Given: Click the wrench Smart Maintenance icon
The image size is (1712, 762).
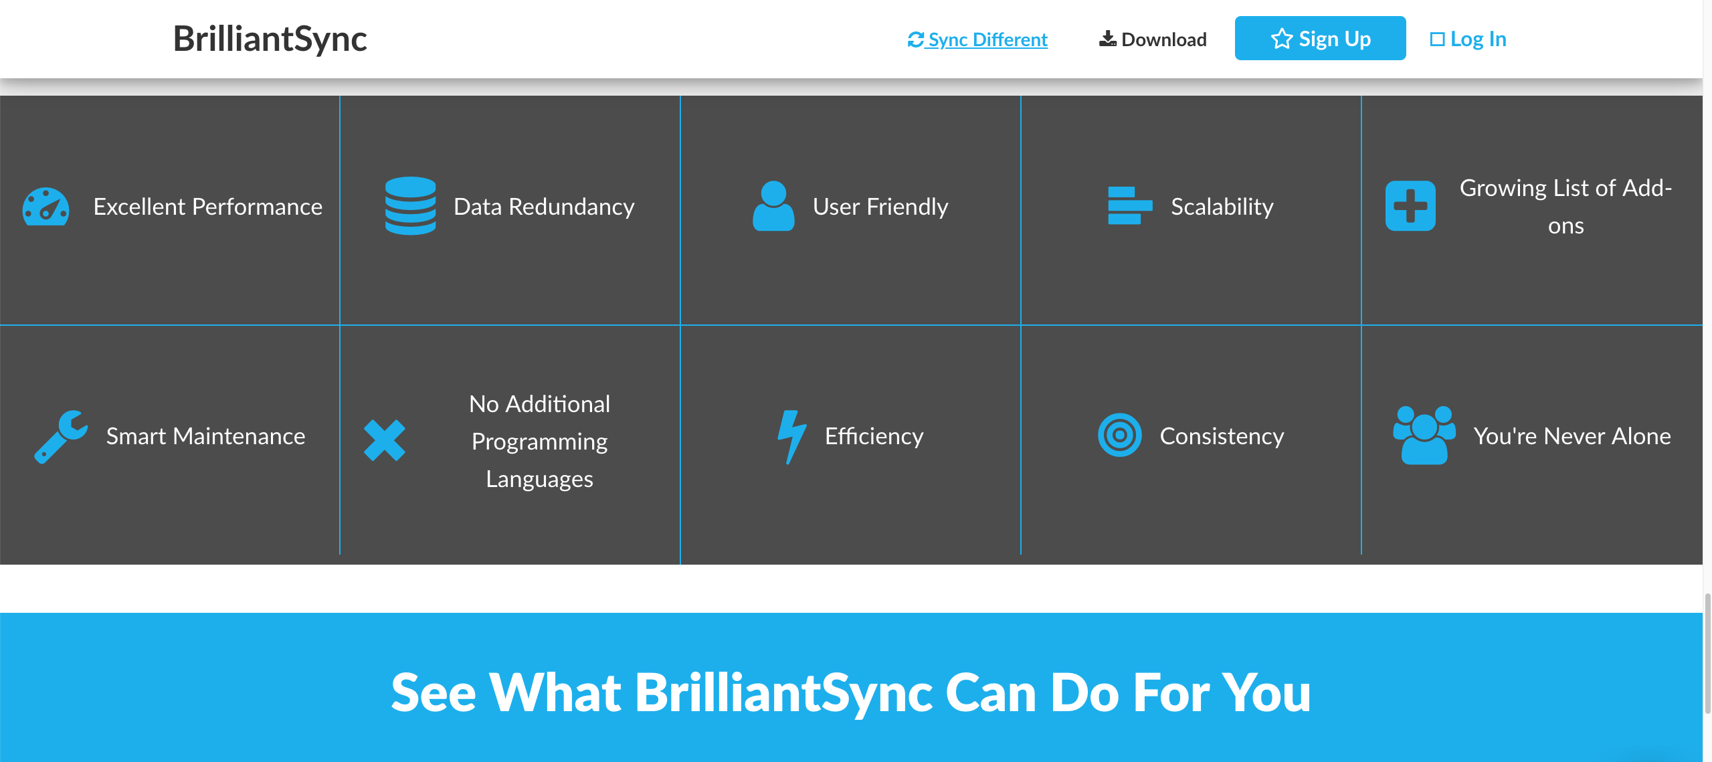Looking at the screenshot, I should coord(61,436).
